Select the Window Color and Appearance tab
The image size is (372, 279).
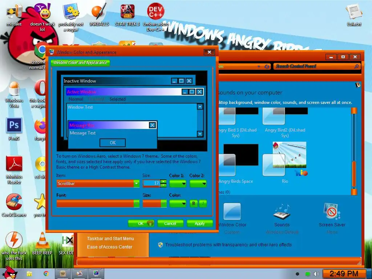(x=80, y=62)
